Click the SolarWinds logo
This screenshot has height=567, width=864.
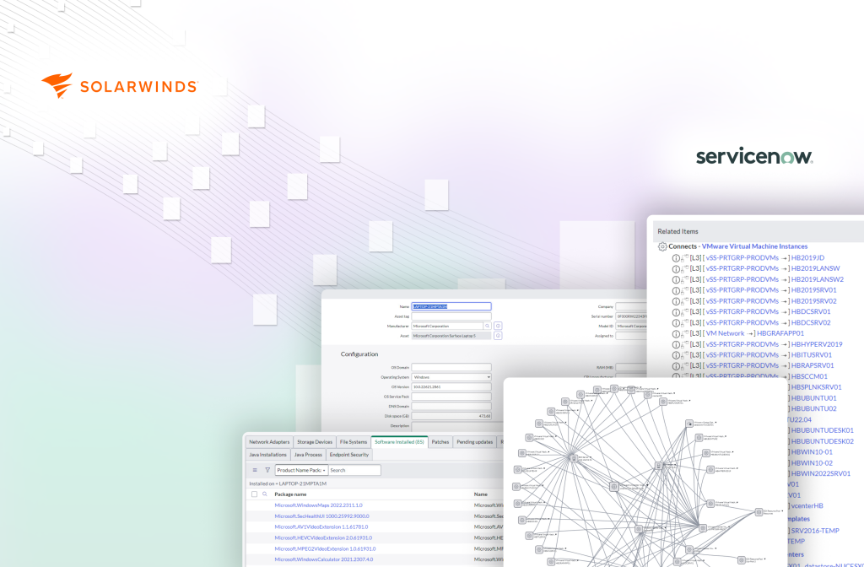(x=119, y=85)
